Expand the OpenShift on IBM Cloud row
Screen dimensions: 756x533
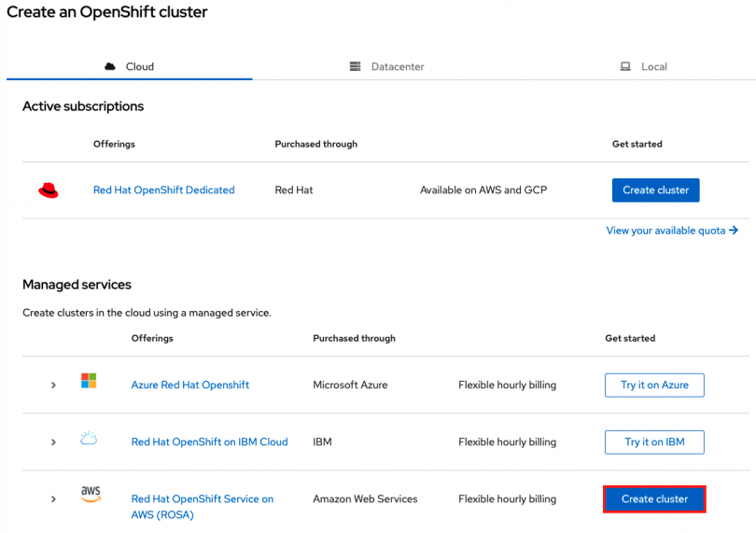(53, 442)
